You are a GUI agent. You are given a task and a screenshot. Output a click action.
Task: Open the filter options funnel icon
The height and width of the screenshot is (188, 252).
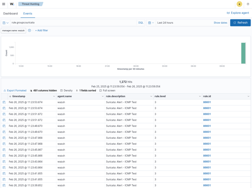pos(30,31)
